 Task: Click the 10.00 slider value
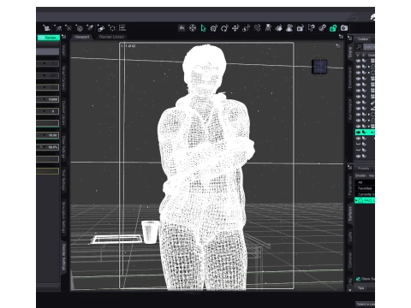[53, 135]
